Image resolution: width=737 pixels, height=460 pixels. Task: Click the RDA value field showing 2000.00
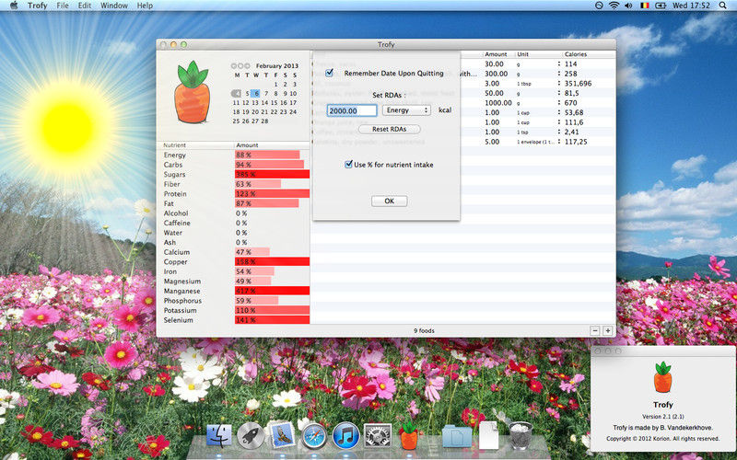tap(352, 110)
